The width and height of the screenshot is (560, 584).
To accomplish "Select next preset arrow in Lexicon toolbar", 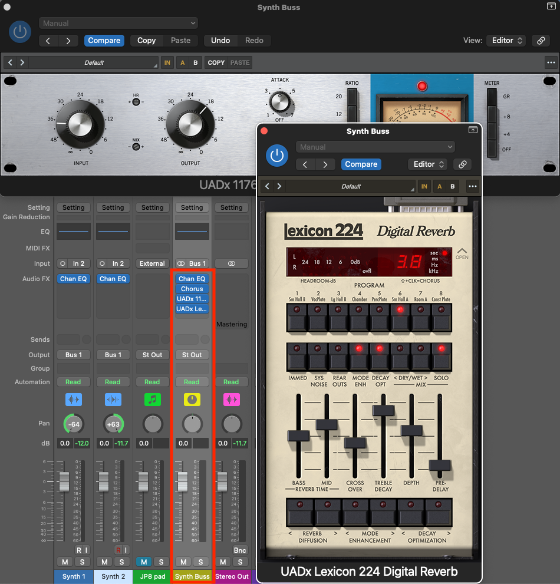I will pos(279,186).
